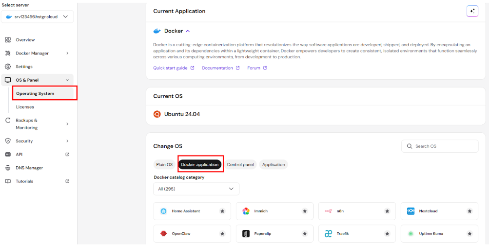The image size is (489, 245).
Task: Click the Settings gear icon in sidebar
Action: (x=8, y=67)
